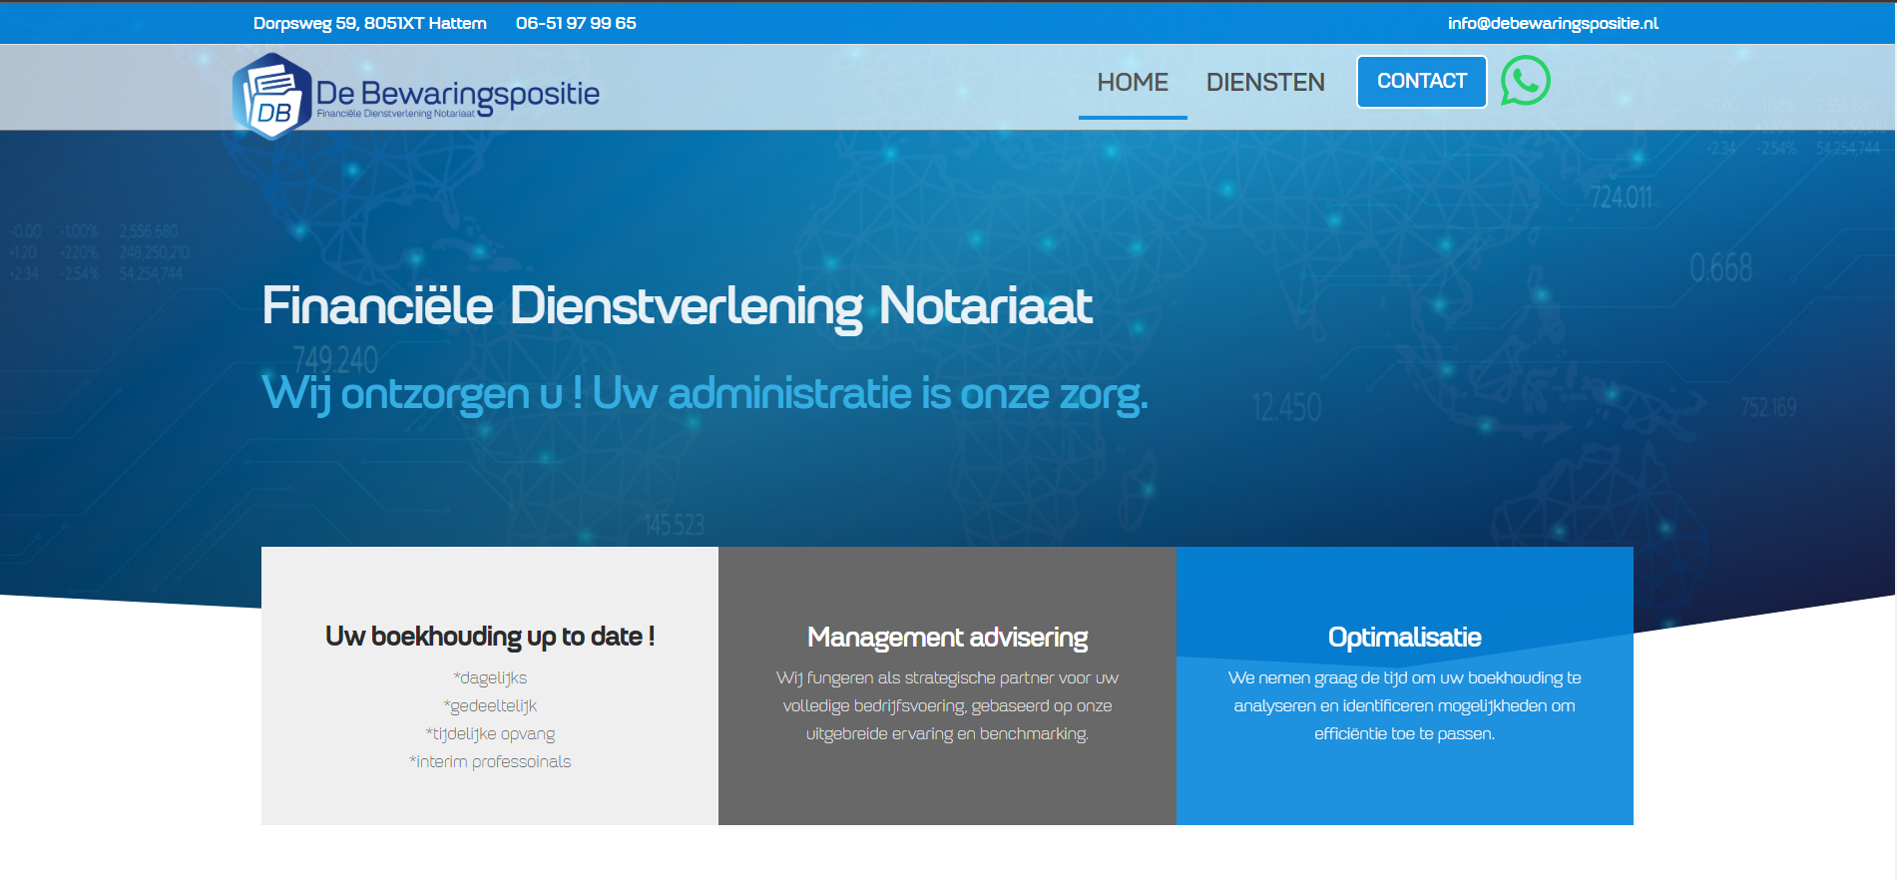Click the '*gedeeltelijk' list item
Image resolution: width=1897 pixels, height=881 pixels.
(489, 706)
